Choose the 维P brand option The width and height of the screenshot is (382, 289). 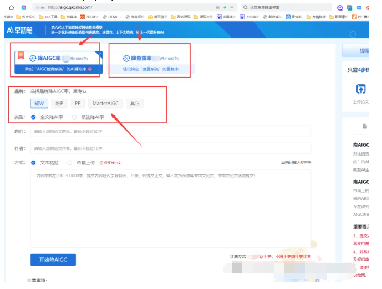(x=59, y=103)
